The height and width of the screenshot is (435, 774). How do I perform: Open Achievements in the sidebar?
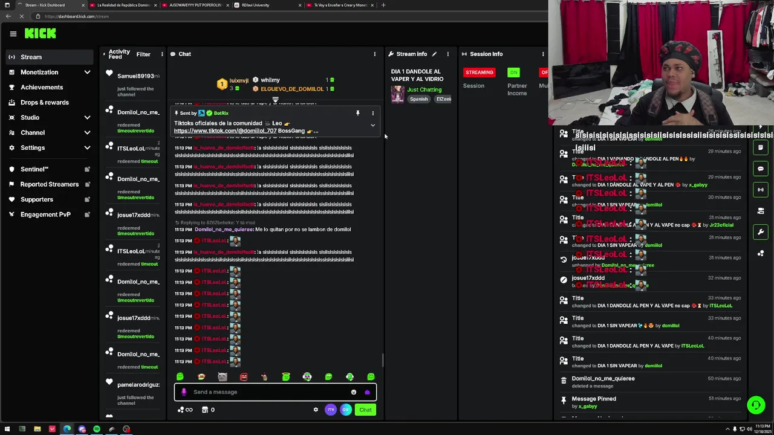[48, 87]
